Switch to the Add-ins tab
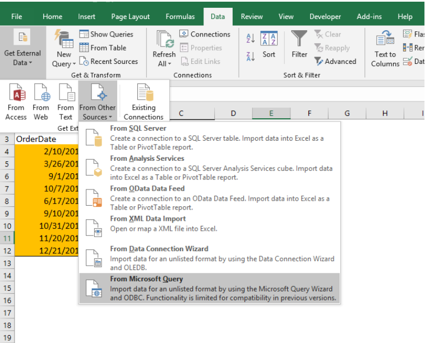Image resolution: width=425 pixels, height=343 pixels. coord(369,17)
